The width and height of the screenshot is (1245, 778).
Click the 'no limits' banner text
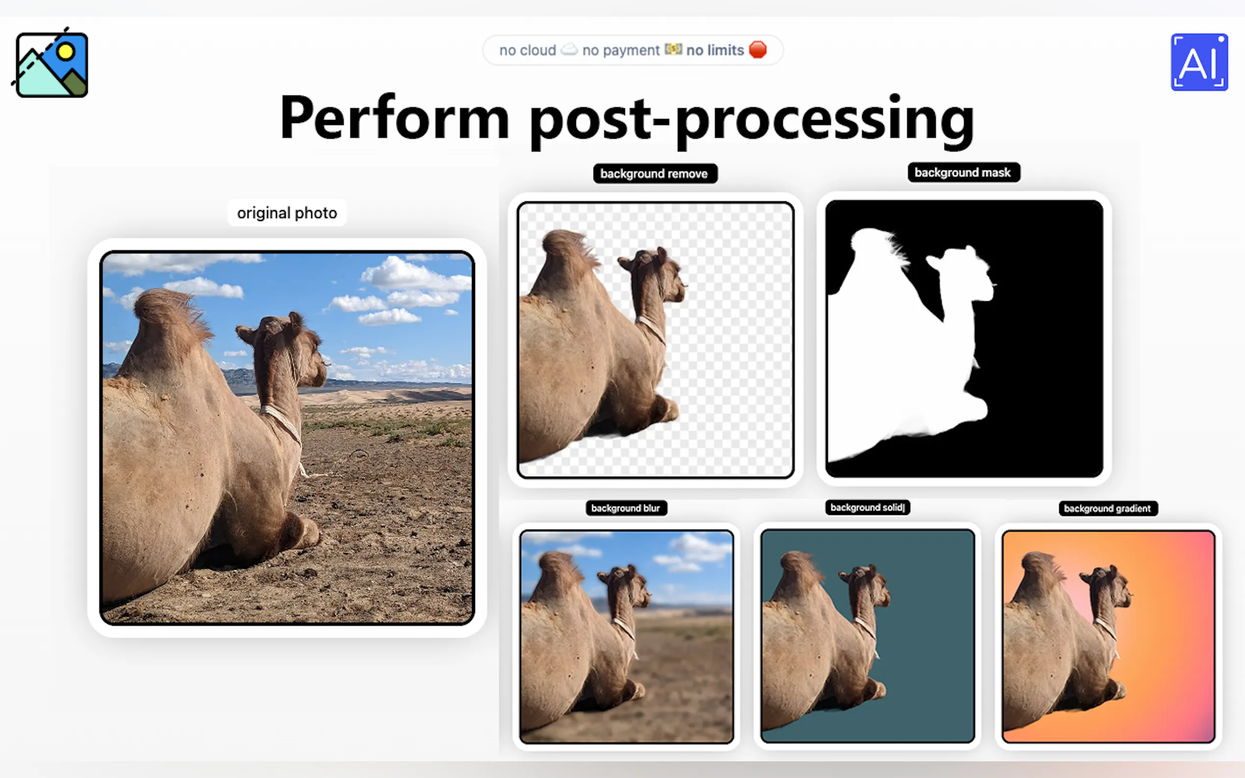click(x=715, y=50)
